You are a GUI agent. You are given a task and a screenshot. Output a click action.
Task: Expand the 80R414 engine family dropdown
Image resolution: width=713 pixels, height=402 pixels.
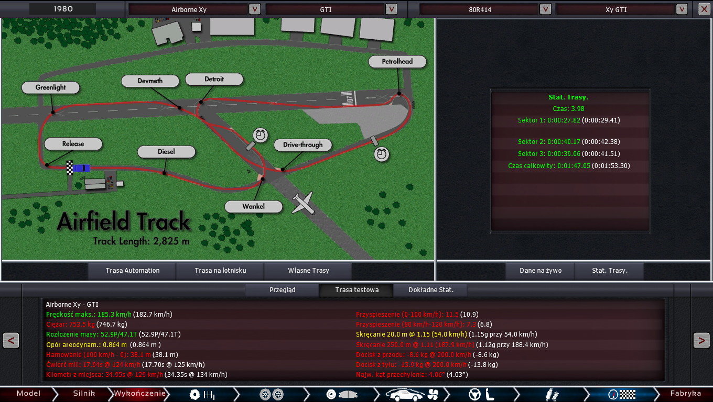[x=545, y=9]
